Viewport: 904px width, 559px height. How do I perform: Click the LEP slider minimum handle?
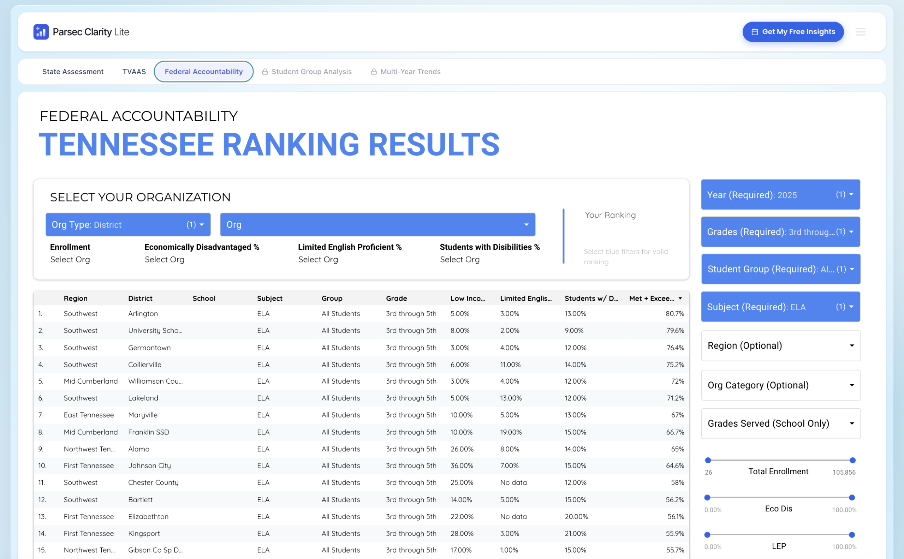pos(707,535)
